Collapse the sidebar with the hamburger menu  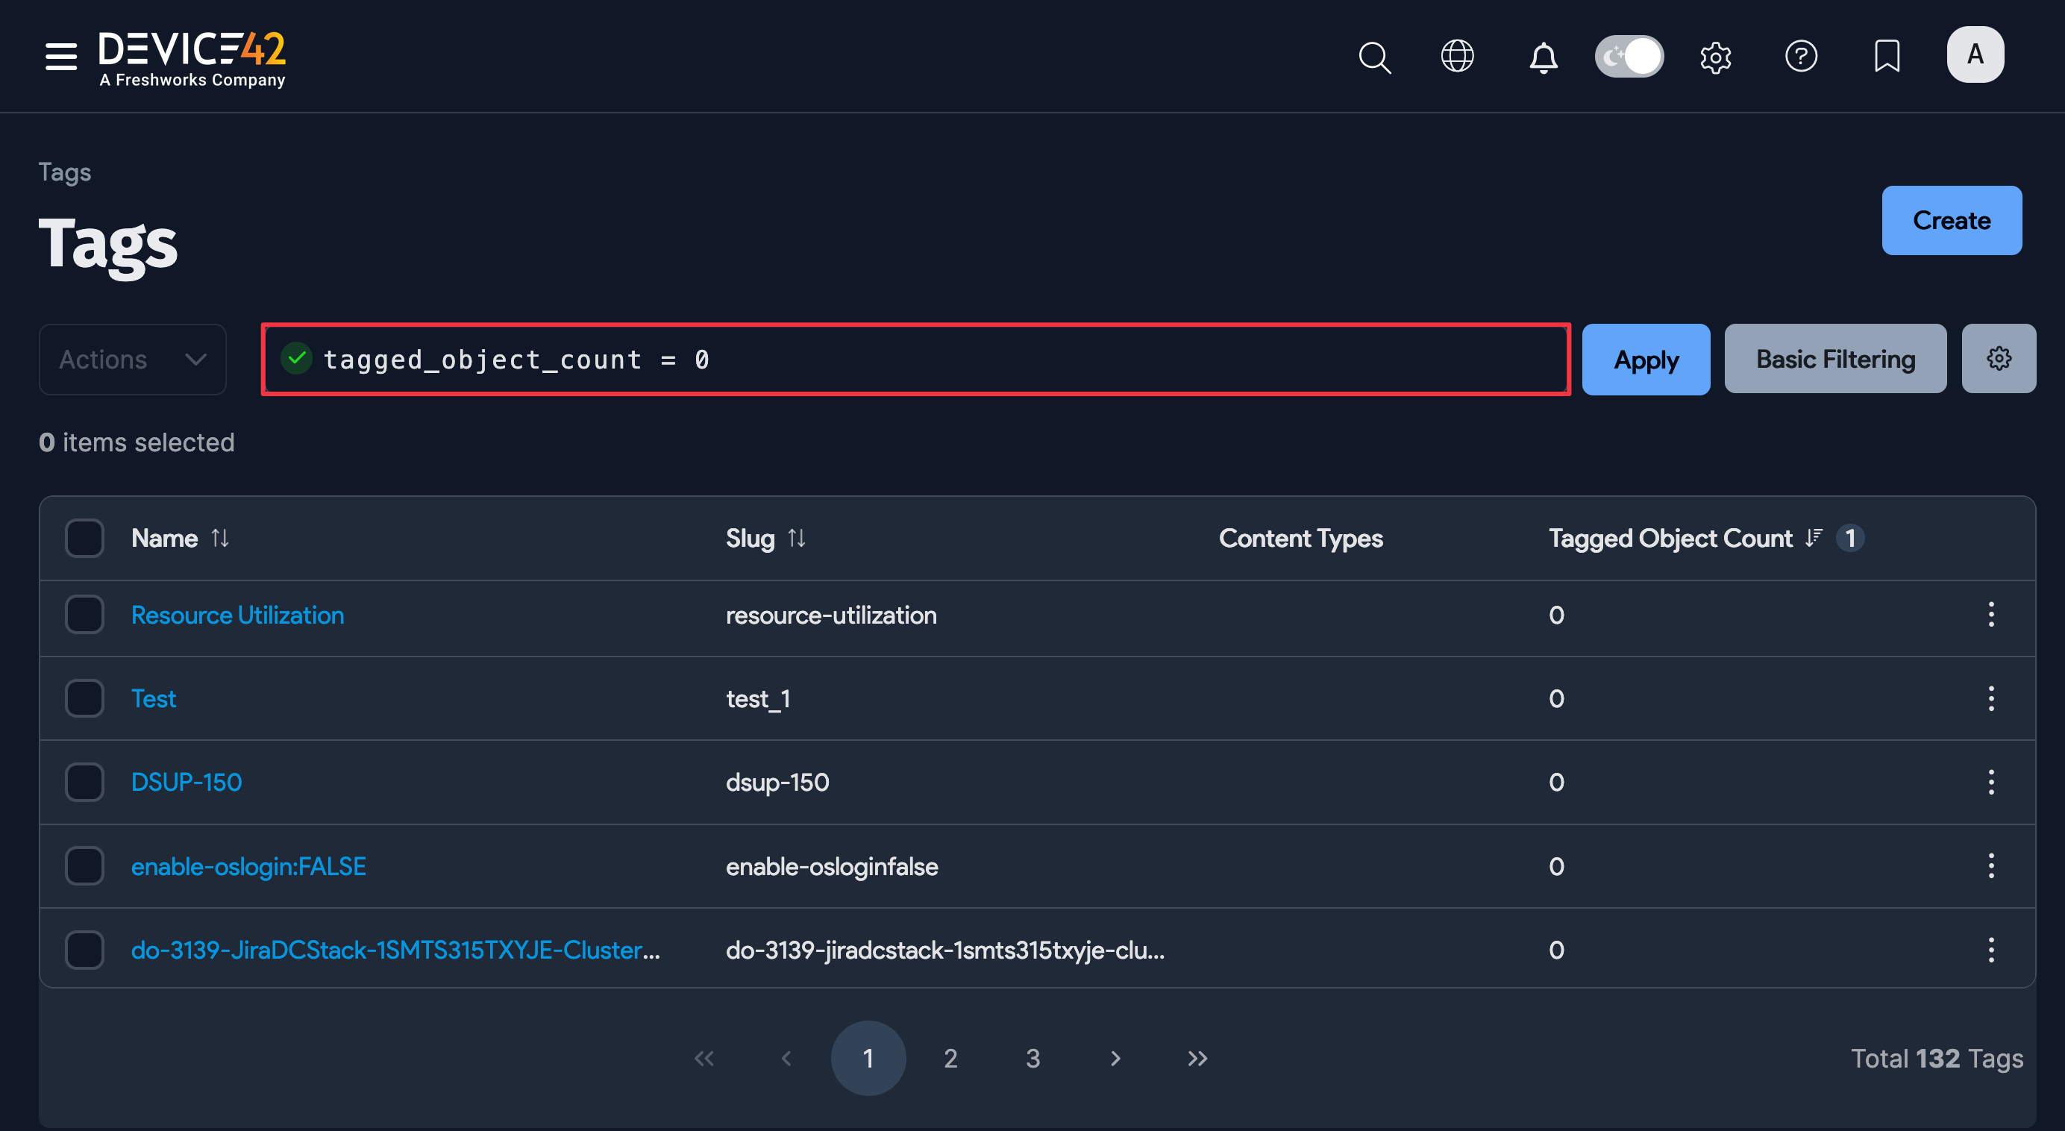[x=61, y=56]
